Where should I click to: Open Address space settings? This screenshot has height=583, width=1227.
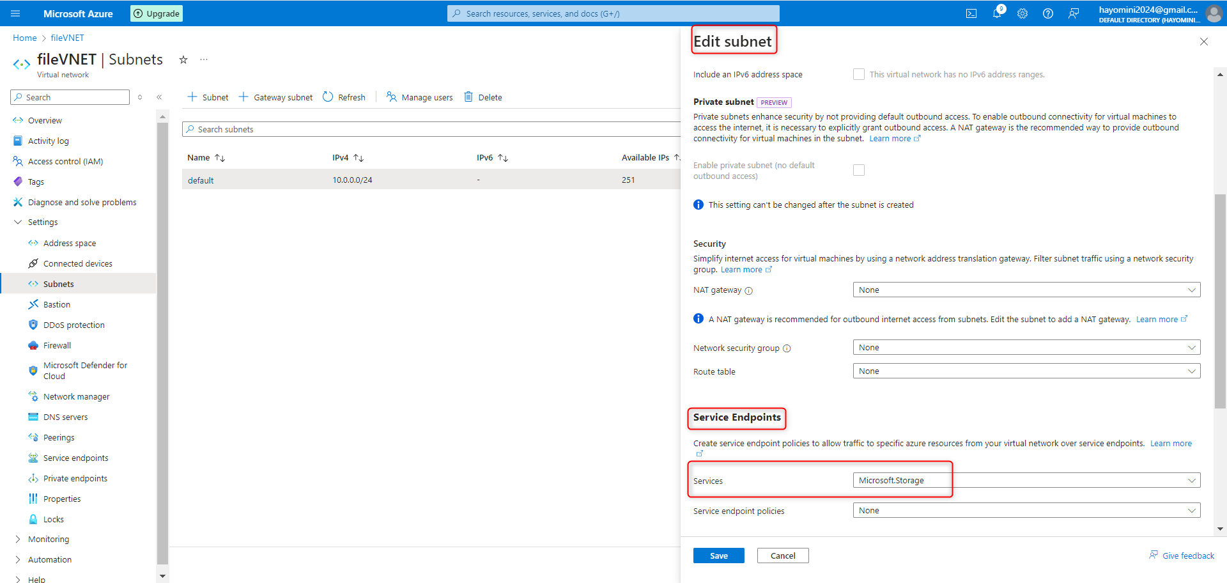[x=70, y=243]
